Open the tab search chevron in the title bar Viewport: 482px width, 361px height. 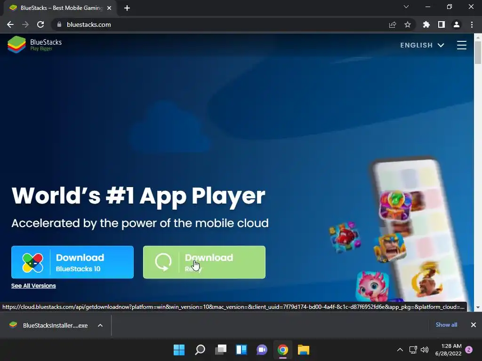(406, 7)
